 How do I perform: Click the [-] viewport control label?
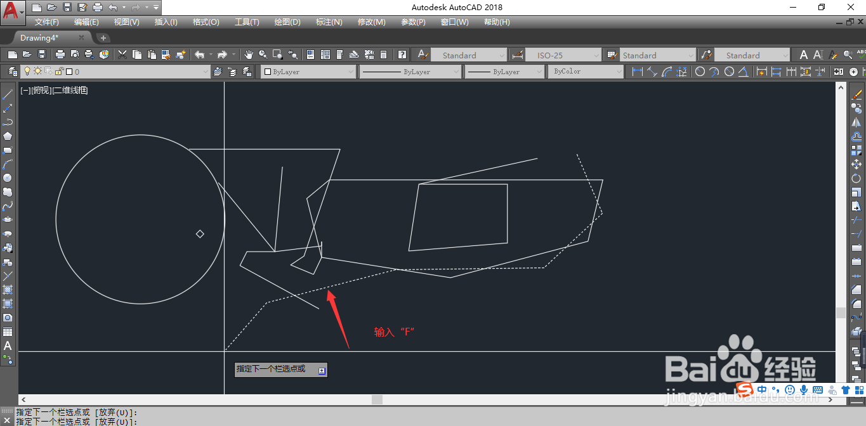pos(25,90)
